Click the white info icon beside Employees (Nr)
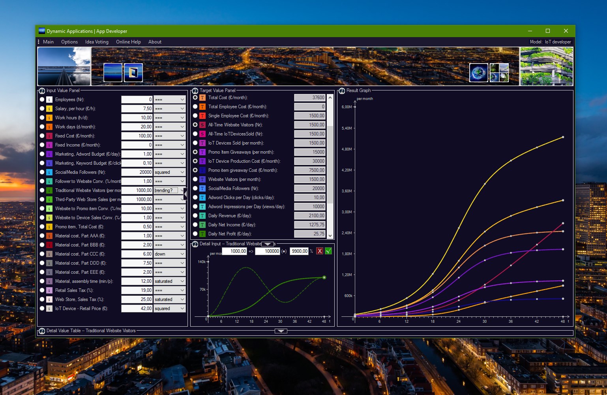 (x=49, y=100)
